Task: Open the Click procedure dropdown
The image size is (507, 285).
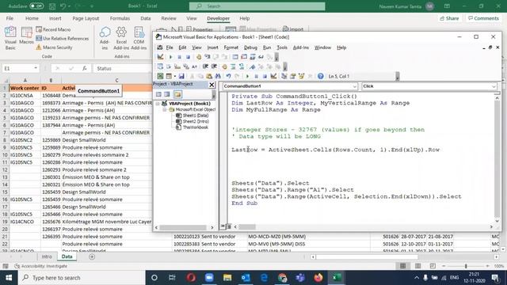Action: pos(494,86)
